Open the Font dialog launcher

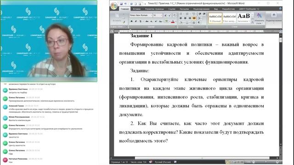[176, 27]
